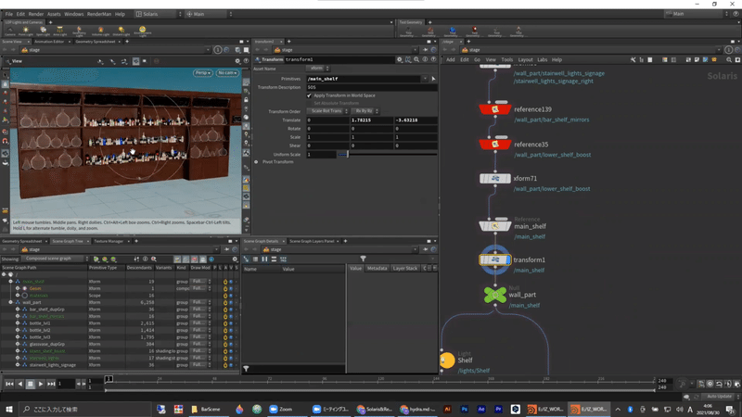Open scene graph tree settings gear
Image resolution: width=742 pixels, height=417 pixels.
coord(235,259)
